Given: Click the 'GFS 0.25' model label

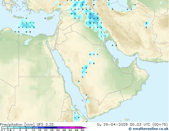Looking at the screenshot, I should coord(45,125).
